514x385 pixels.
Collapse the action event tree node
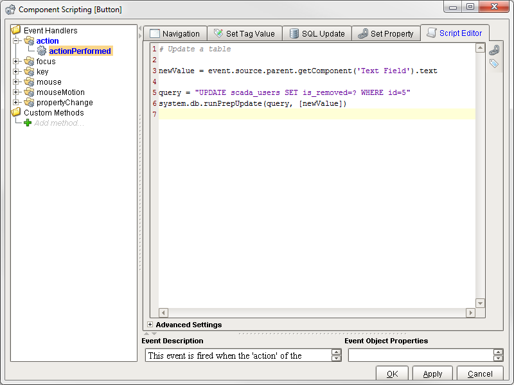pyautogui.click(x=15, y=40)
